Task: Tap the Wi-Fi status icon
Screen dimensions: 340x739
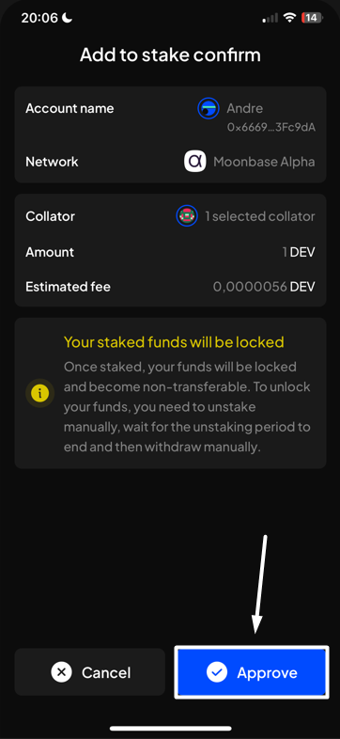Action: tap(289, 18)
